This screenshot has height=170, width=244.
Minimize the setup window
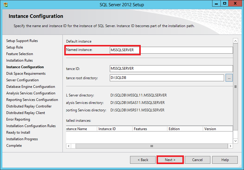(217, 4)
